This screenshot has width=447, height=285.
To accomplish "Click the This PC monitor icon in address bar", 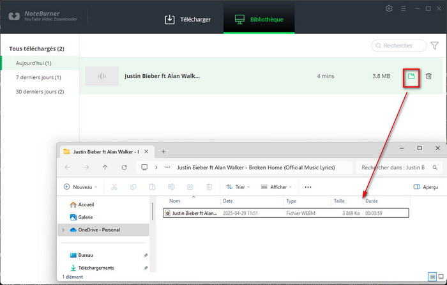I will point(144,167).
